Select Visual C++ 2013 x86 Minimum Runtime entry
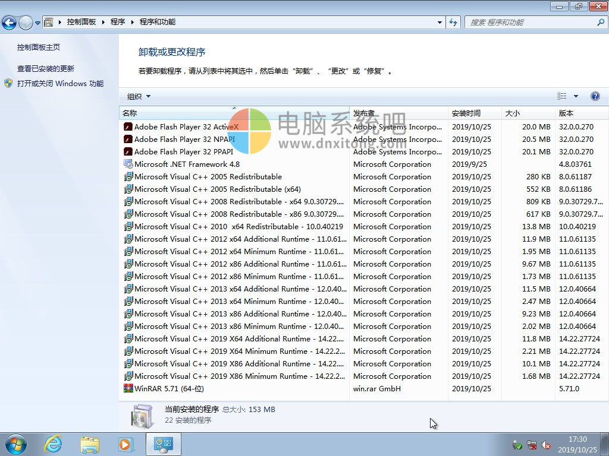 coord(364,326)
